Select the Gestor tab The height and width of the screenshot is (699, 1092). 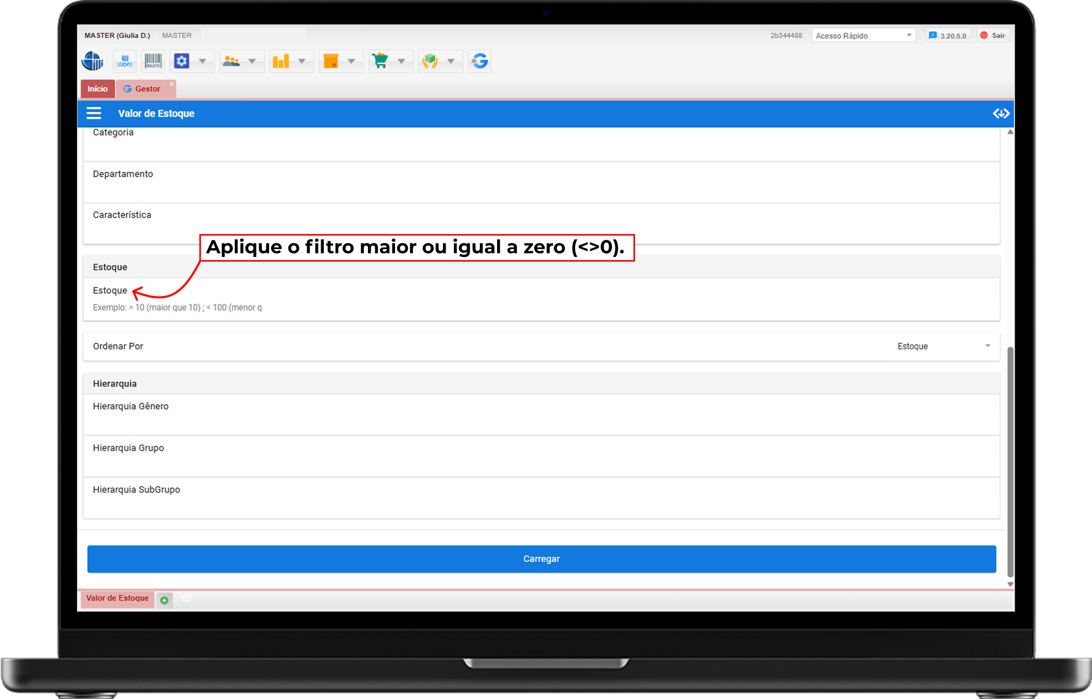pos(147,89)
